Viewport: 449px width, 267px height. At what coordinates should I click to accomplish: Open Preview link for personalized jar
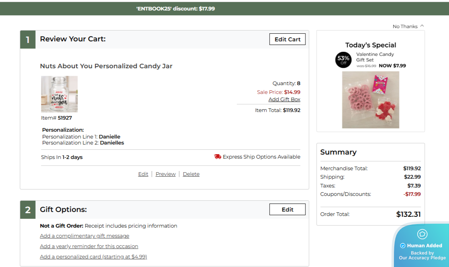pos(166,174)
